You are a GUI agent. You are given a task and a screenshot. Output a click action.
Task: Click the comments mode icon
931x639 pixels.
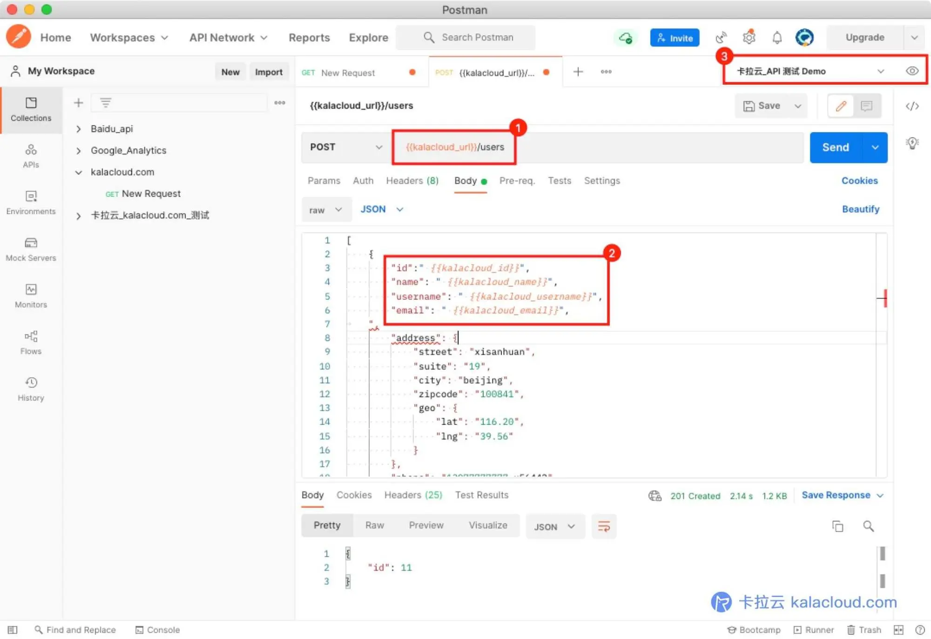[866, 106]
